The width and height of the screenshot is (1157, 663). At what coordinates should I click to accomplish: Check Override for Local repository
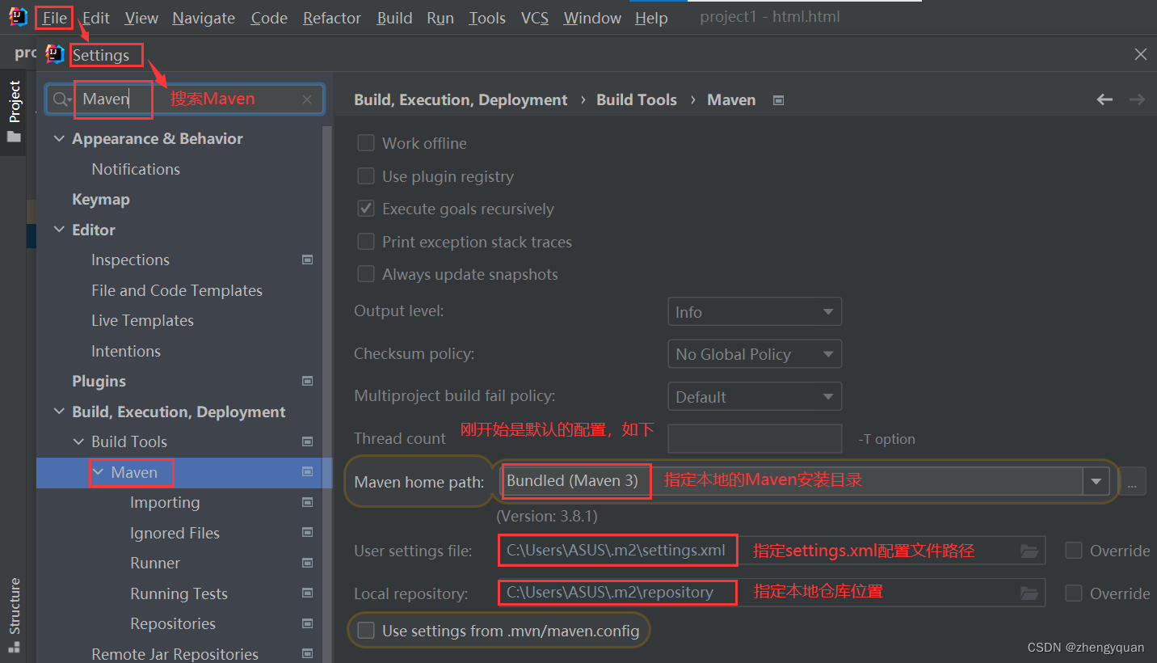click(1074, 593)
